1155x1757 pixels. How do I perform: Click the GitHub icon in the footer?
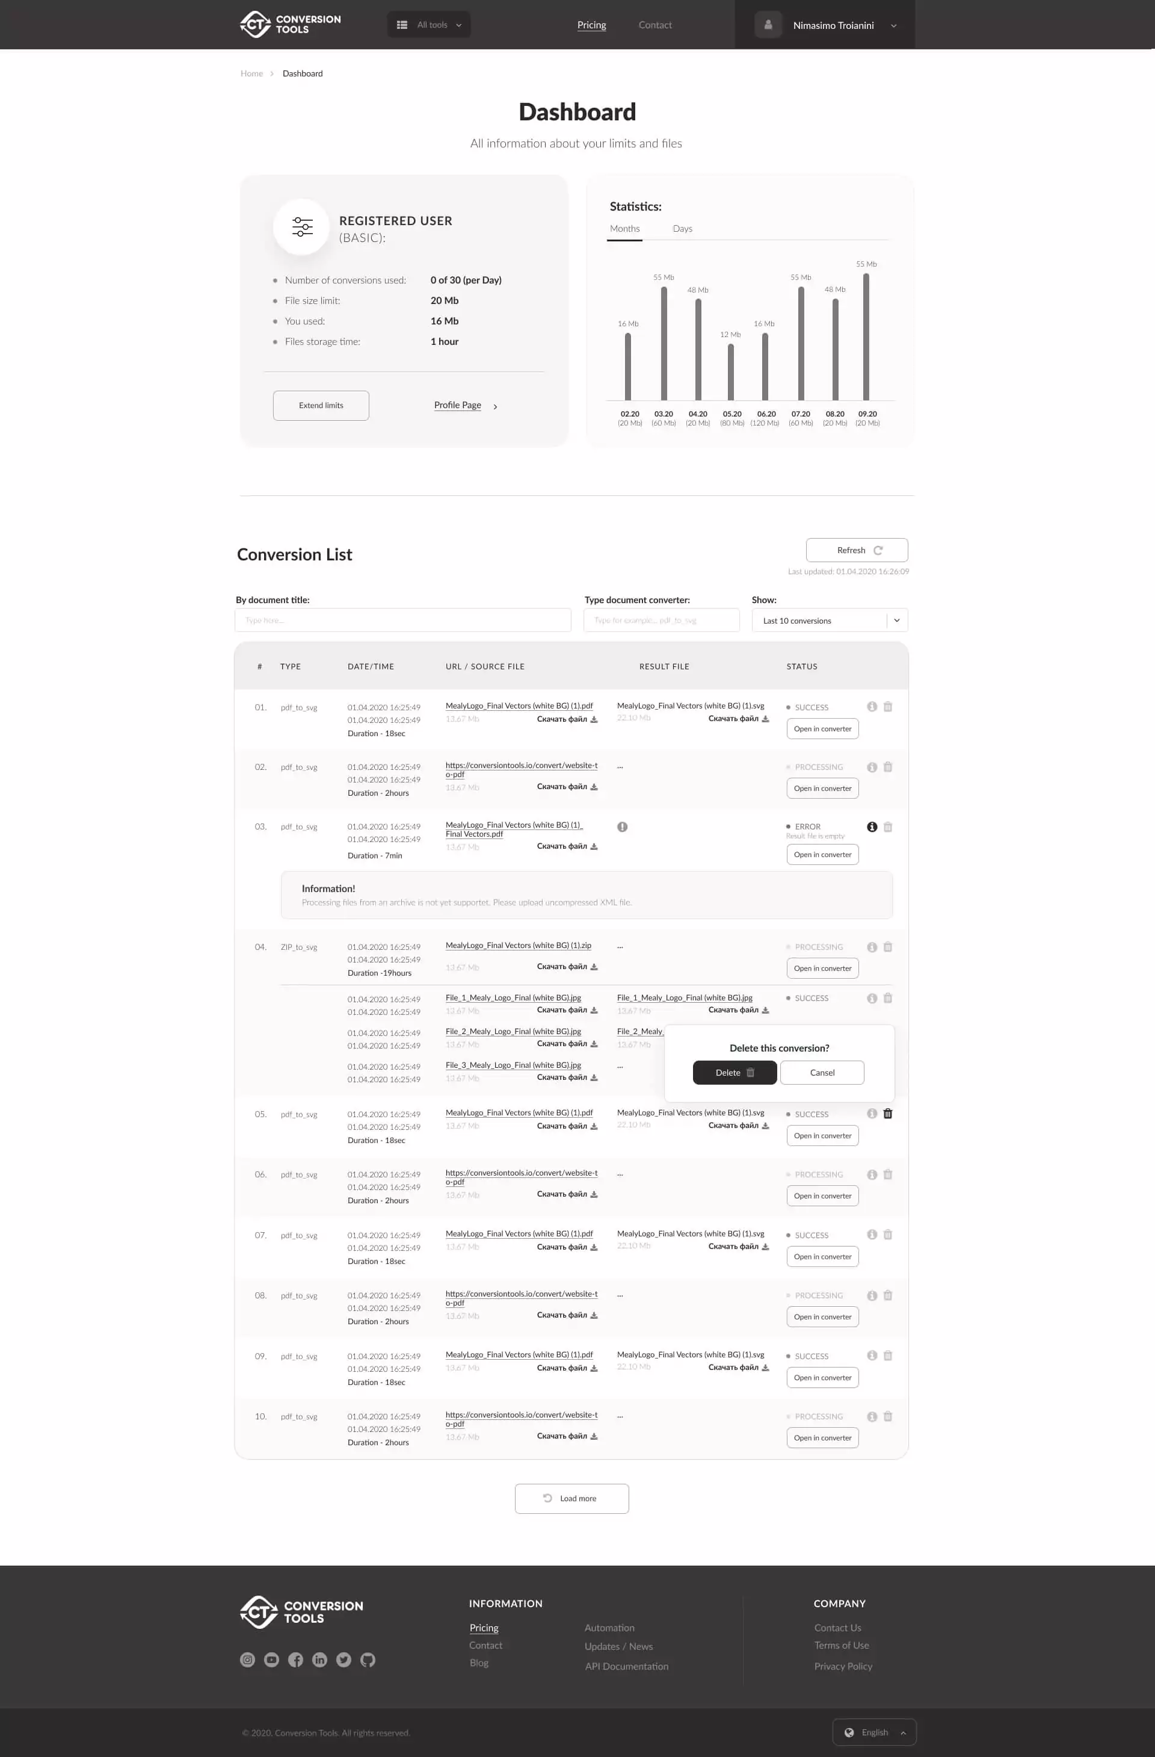(368, 1659)
